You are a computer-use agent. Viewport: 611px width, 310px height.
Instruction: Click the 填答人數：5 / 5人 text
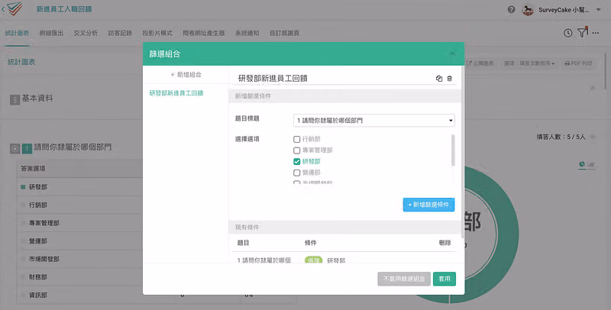pyautogui.click(x=561, y=137)
